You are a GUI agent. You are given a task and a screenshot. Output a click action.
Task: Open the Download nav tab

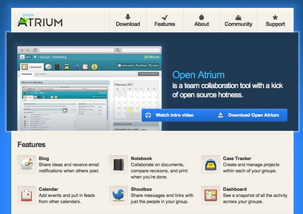(128, 20)
